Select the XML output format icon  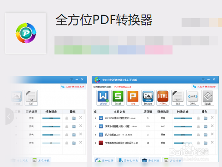(192, 98)
